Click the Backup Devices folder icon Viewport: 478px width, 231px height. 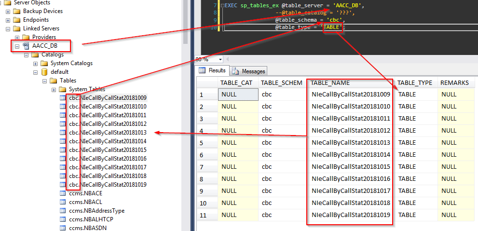pyautogui.click(x=17, y=11)
